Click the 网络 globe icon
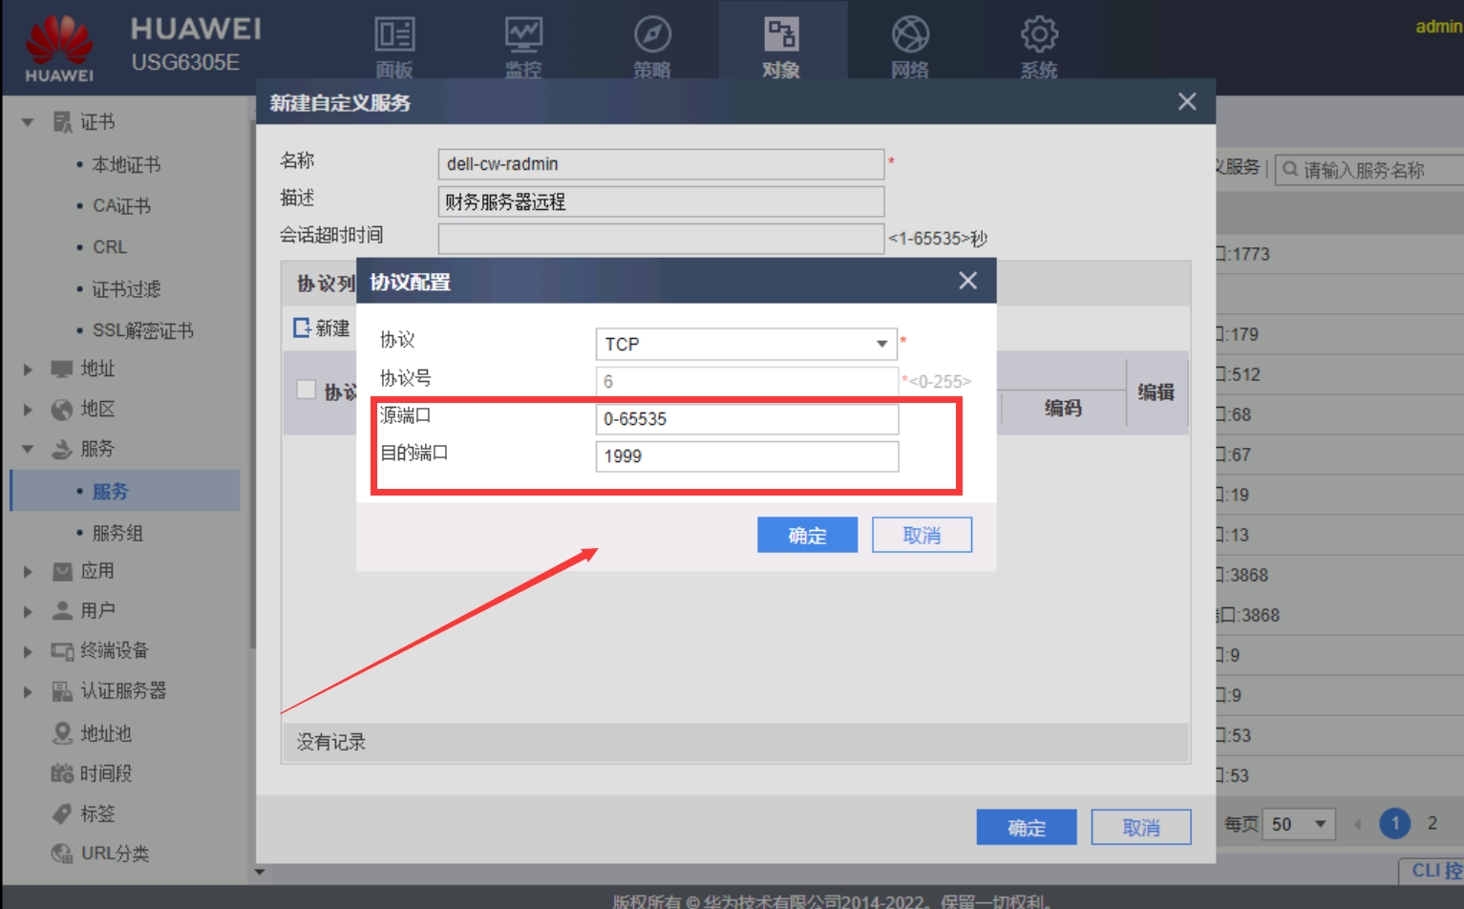Viewport: 1464px width, 909px height. 909,35
